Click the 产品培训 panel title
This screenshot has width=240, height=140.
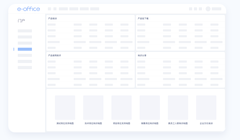click(x=52, y=19)
